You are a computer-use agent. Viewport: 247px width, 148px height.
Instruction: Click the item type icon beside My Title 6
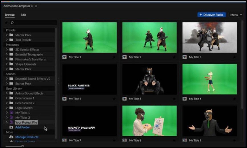[185, 99]
